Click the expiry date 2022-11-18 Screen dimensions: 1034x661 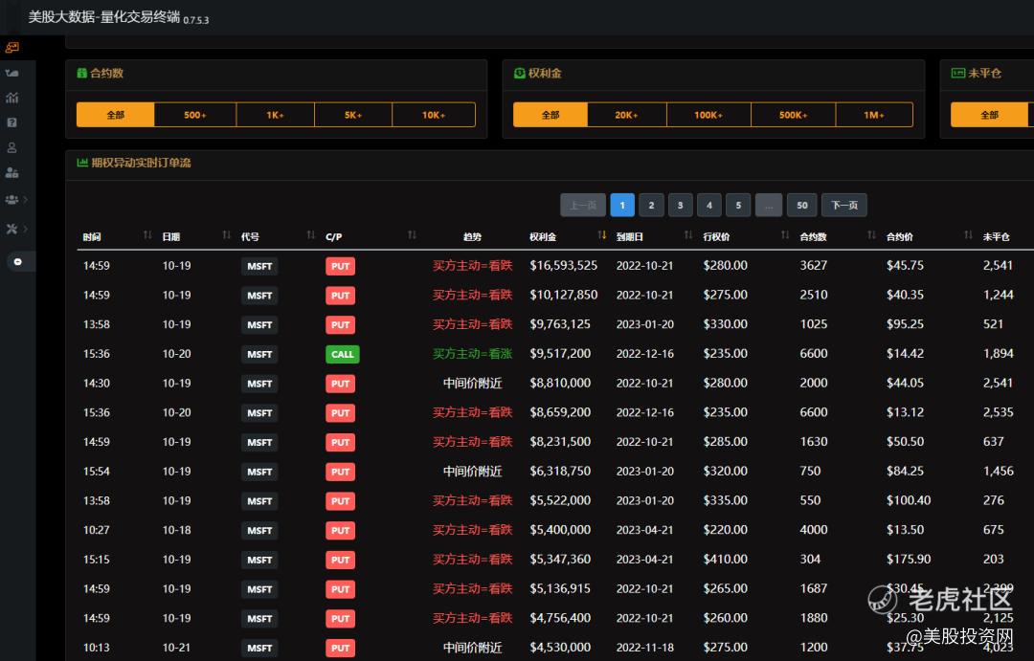645,648
